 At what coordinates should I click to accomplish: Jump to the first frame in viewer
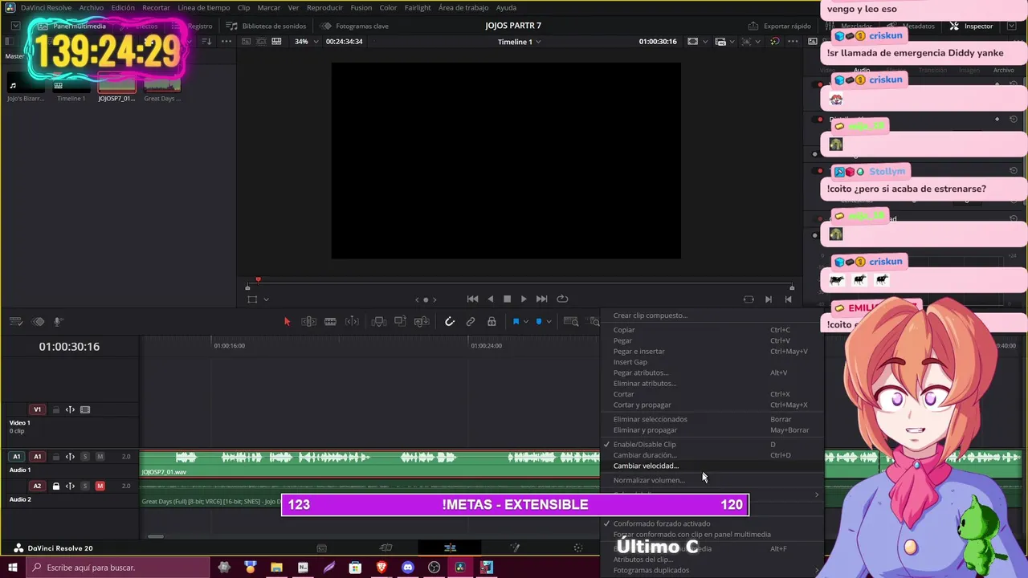[472, 299]
